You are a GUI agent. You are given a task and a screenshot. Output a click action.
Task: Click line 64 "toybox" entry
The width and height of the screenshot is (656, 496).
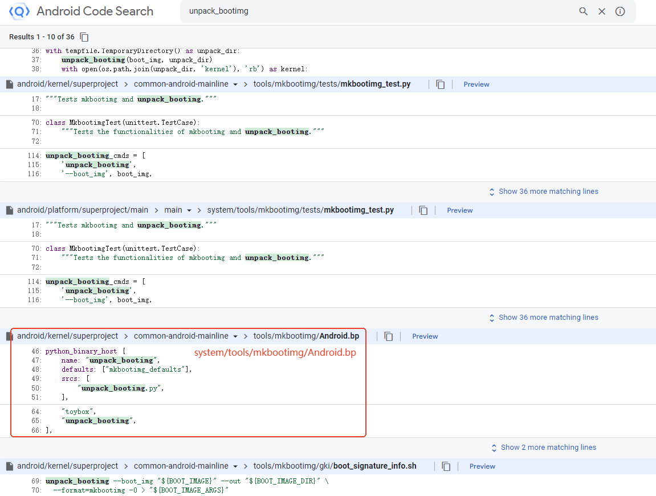[x=79, y=412]
